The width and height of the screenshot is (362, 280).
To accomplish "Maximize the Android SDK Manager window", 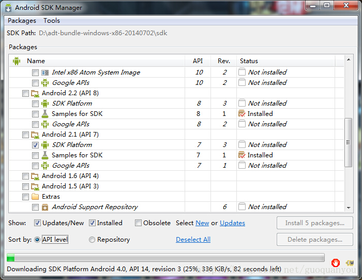I will click(327, 6).
